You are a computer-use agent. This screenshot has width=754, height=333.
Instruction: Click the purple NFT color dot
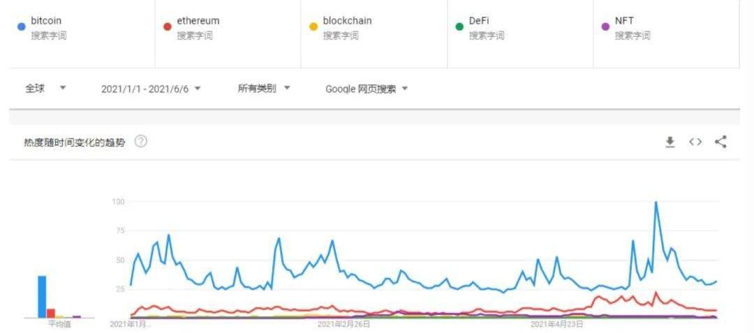(x=606, y=26)
